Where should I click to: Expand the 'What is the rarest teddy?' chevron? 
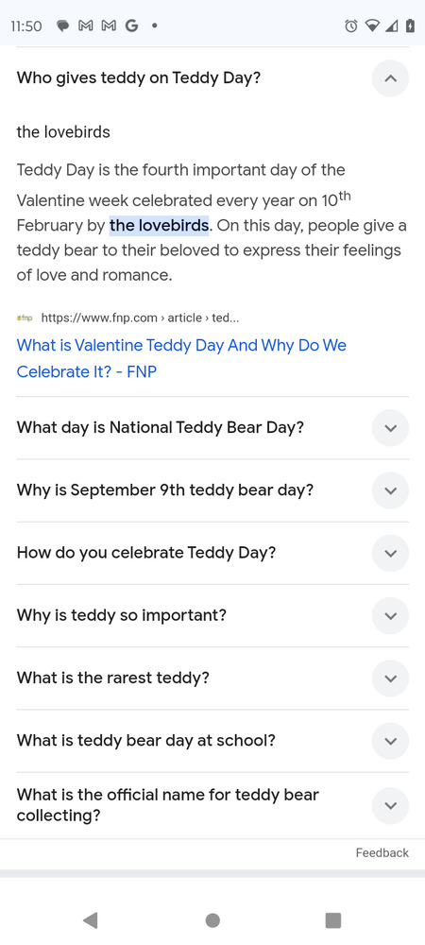pos(390,679)
